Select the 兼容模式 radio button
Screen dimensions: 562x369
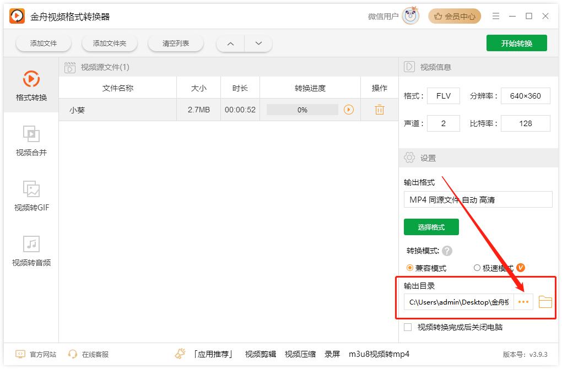409,267
